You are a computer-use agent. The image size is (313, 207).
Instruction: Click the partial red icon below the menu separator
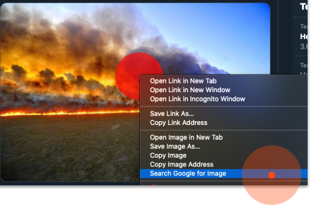click(x=154, y=185)
